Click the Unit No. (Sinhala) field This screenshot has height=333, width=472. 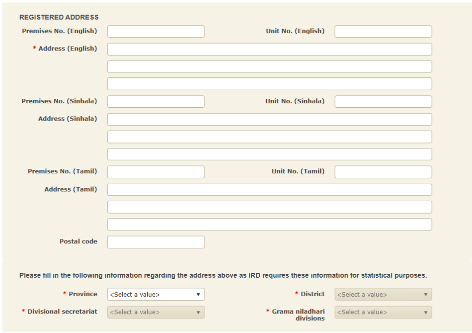tap(383, 101)
